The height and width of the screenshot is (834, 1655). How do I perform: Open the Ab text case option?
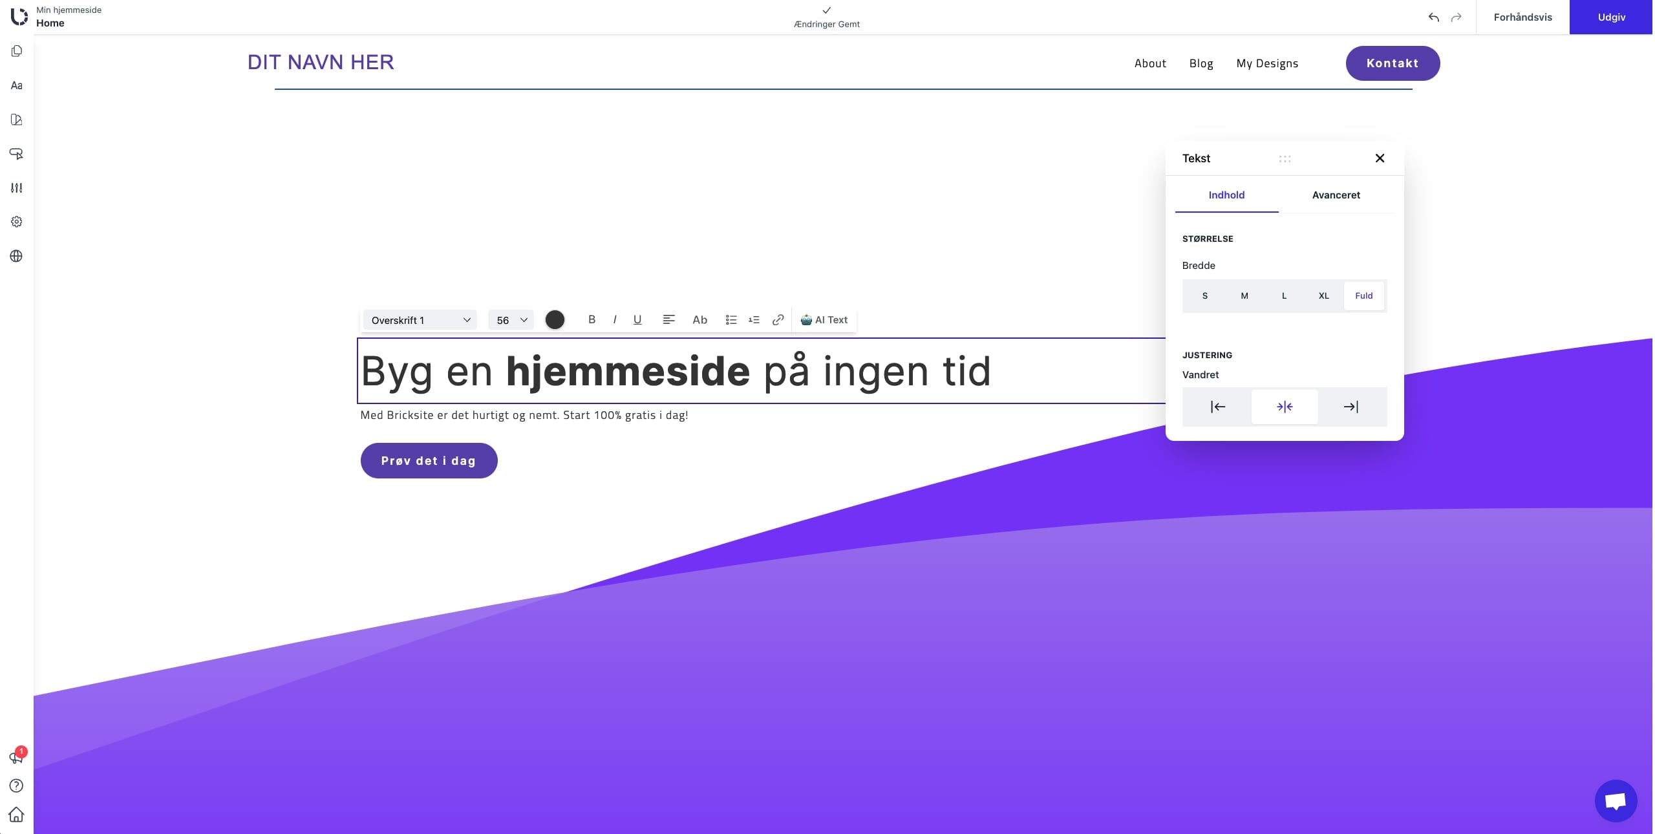coord(700,319)
